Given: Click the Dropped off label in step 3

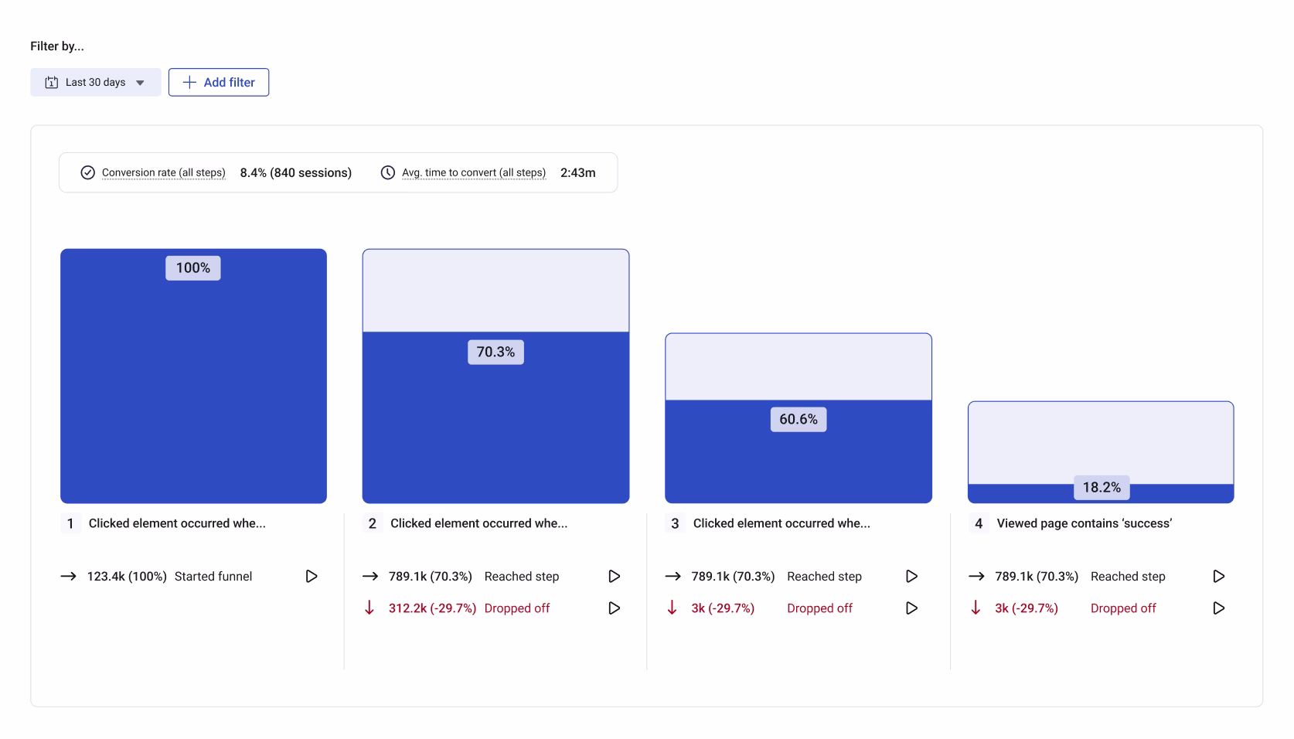Looking at the screenshot, I should point(819,608).
